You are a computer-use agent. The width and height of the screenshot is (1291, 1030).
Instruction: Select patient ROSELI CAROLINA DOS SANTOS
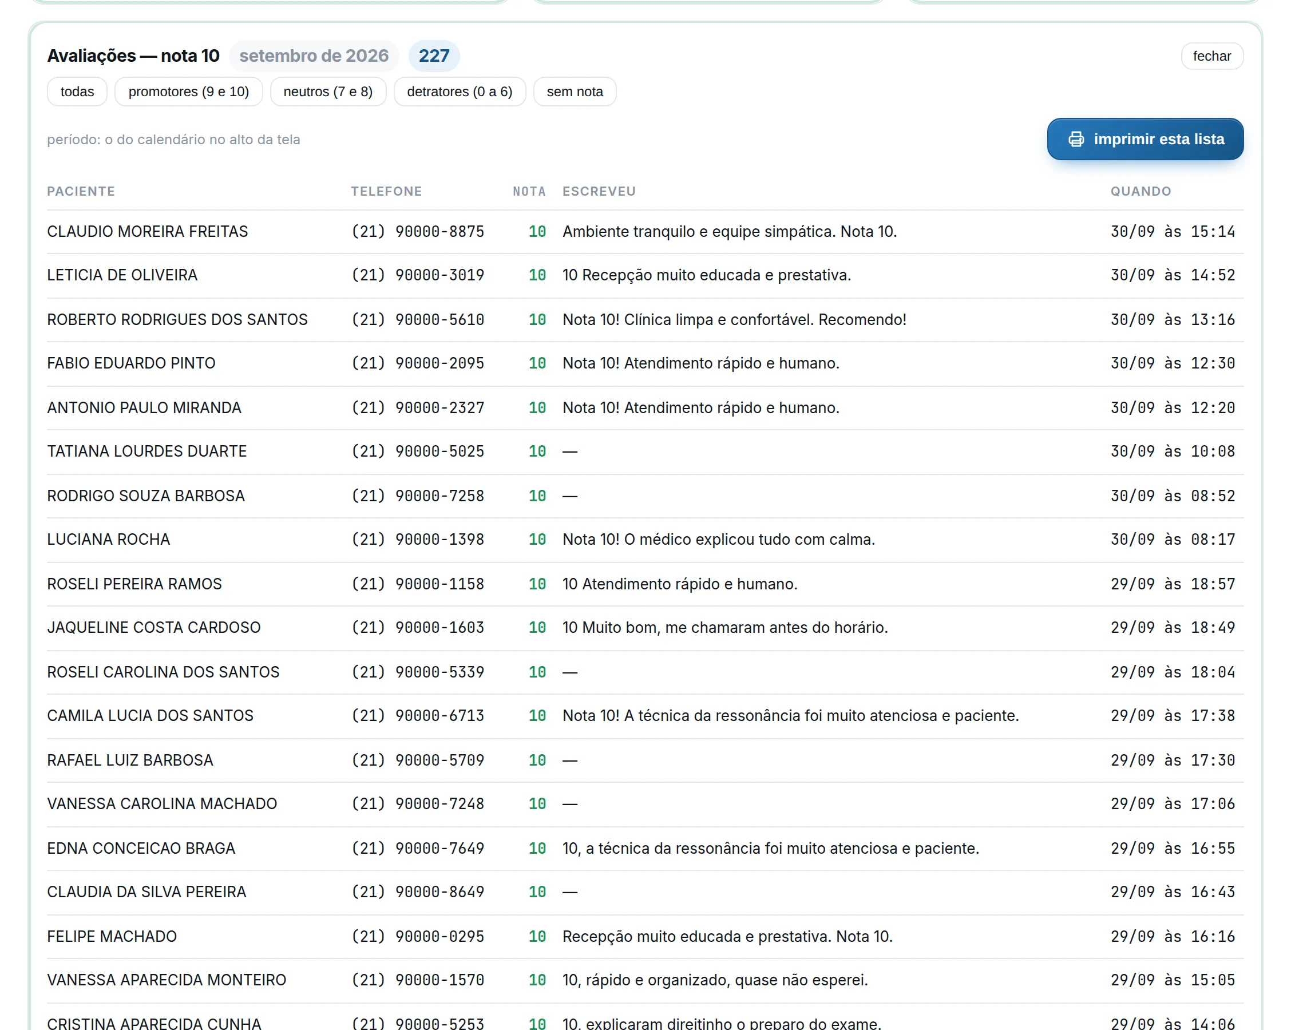point(164,671)
